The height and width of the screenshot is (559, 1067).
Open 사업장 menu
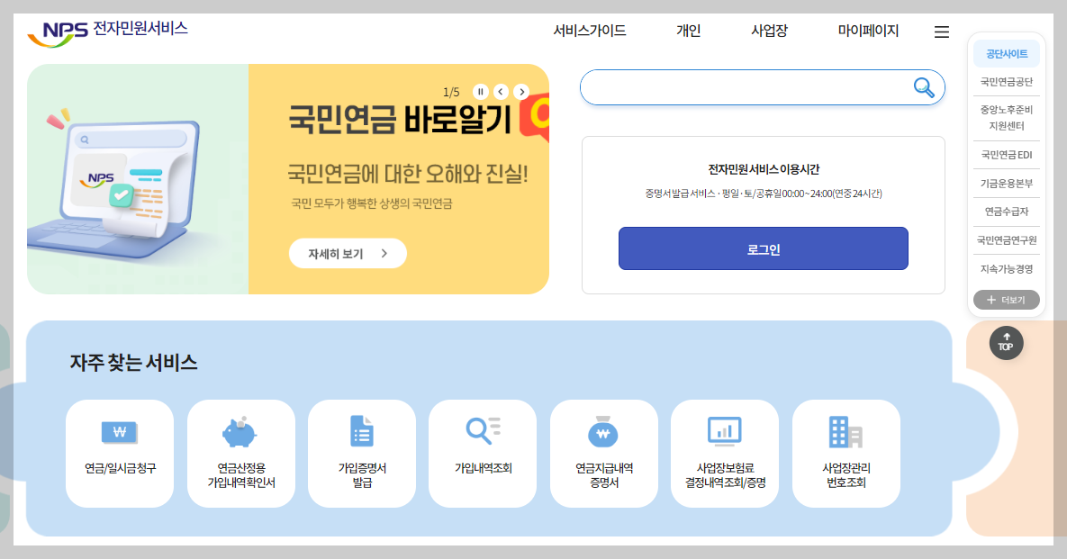[x=769, y=31]
